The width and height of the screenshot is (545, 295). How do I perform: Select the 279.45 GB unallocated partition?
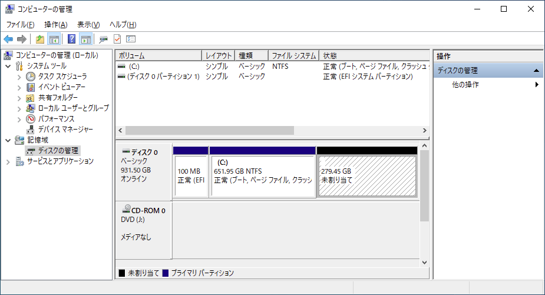[x=366, y=175]
